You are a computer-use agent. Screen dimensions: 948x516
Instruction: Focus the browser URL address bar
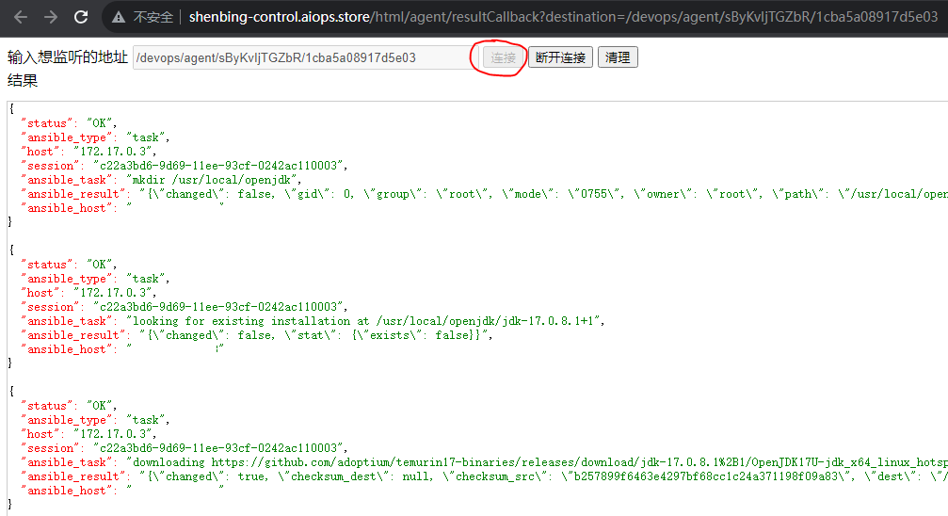(563, 17)
